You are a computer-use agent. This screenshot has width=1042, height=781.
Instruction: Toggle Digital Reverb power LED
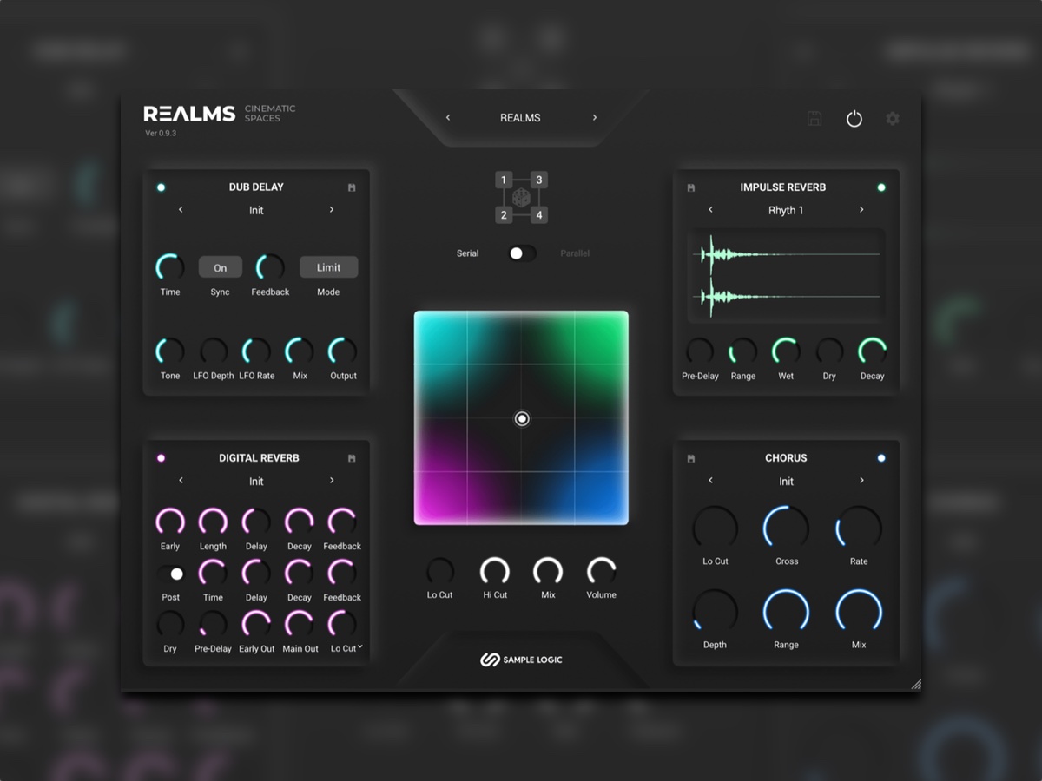tap(161, 458)
